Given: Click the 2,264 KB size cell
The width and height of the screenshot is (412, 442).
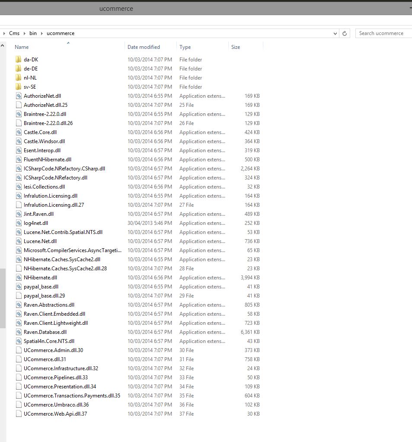Looking at the screenshot, I should (x=250, y=169).
